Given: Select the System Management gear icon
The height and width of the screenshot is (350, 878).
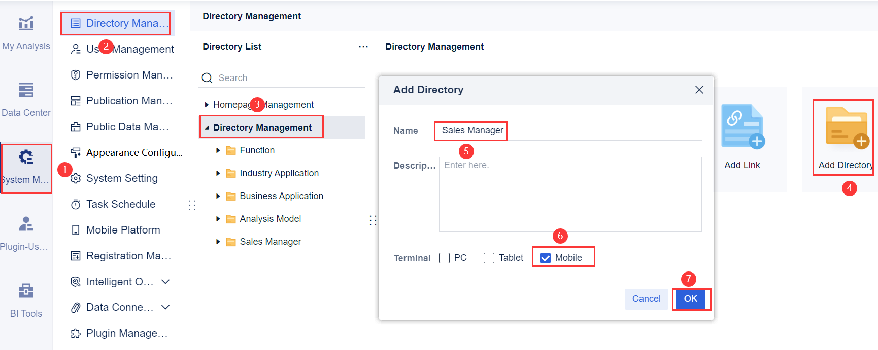Looking at the screenshot, I should (x=26, y=157).
